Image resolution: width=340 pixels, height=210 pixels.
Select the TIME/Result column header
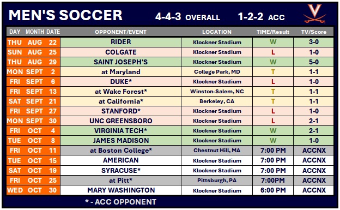(273, 32)
